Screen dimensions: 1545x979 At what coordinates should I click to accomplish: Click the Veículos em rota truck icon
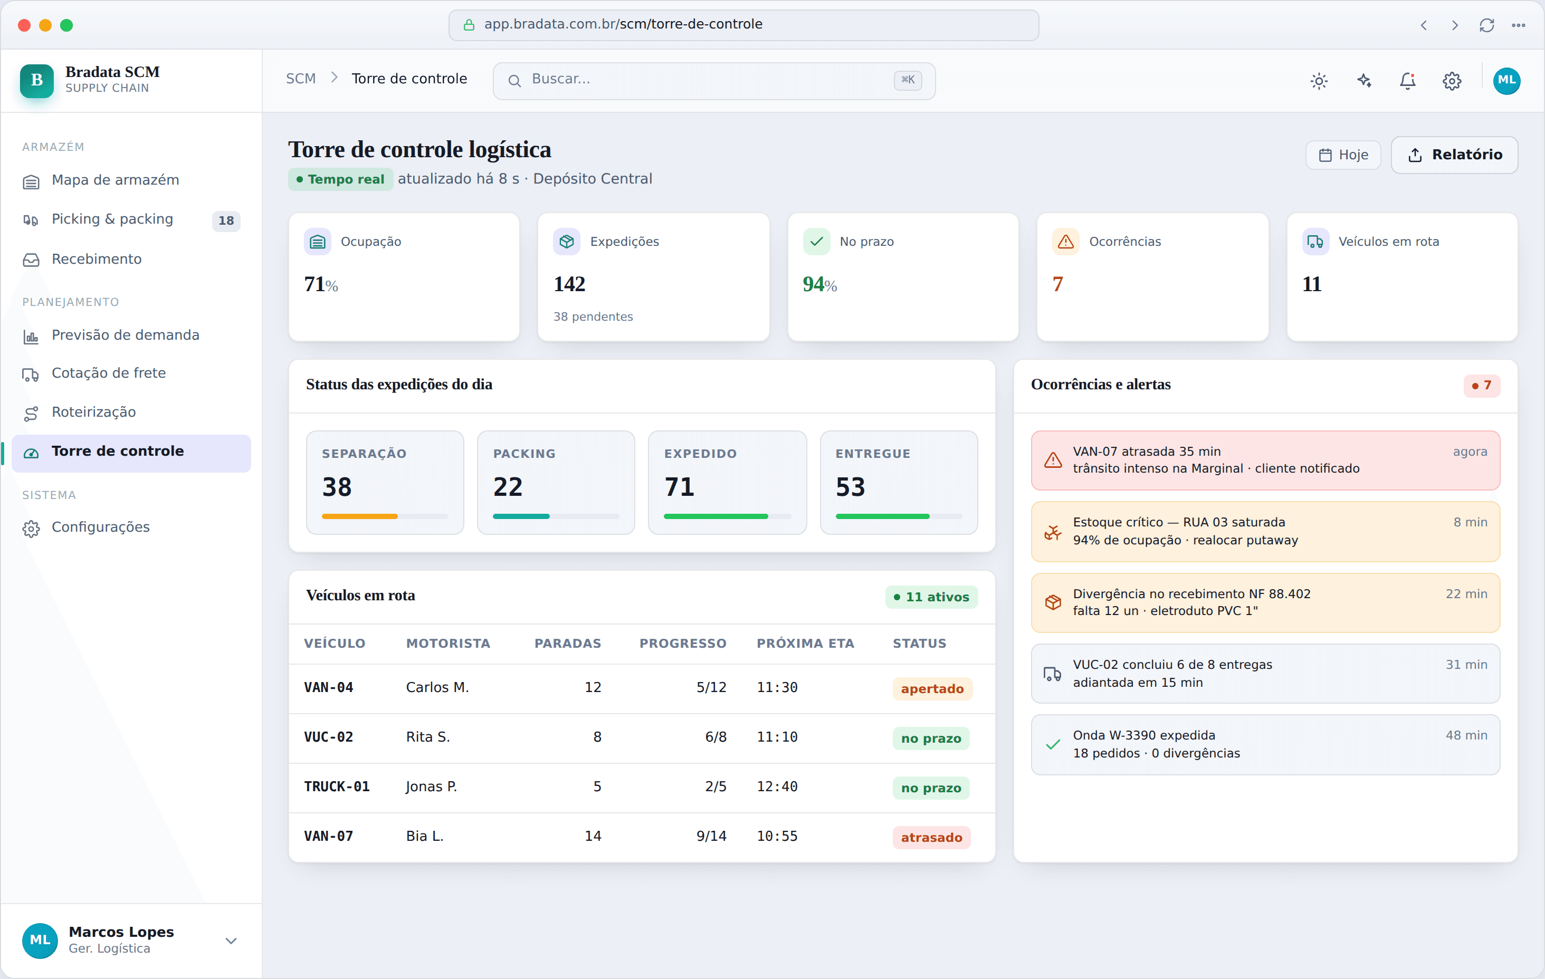coord(1314,242)
